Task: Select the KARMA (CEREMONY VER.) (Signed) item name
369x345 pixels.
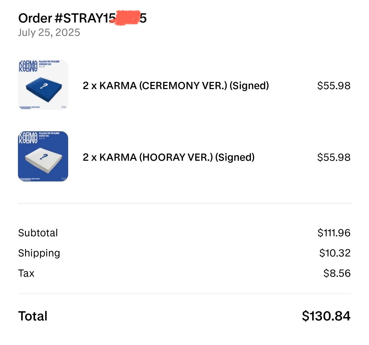Action: click(176, 85)
